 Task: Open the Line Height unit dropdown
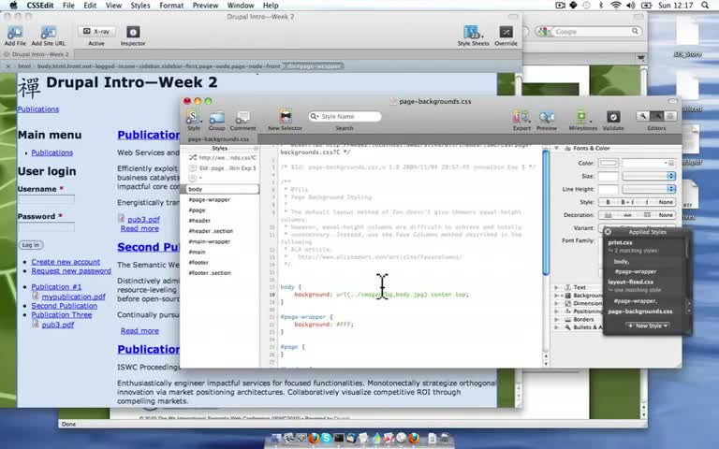(649, 189)
